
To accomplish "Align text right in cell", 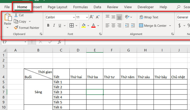I will click(x=119, y=25).
